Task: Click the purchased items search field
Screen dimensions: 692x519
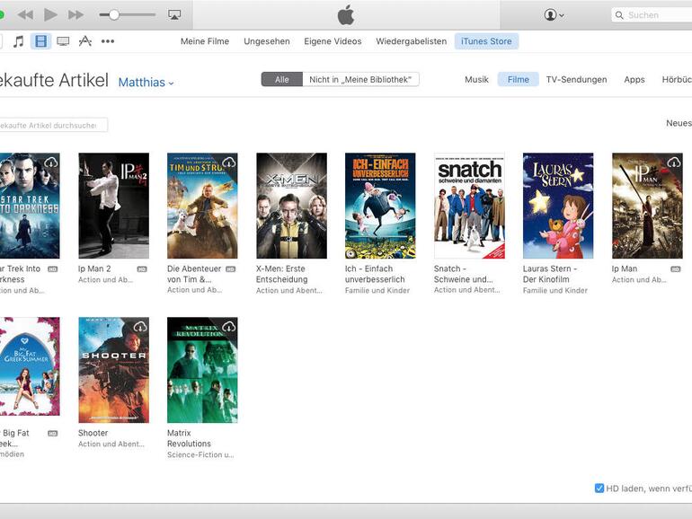Action: point(53,125)
